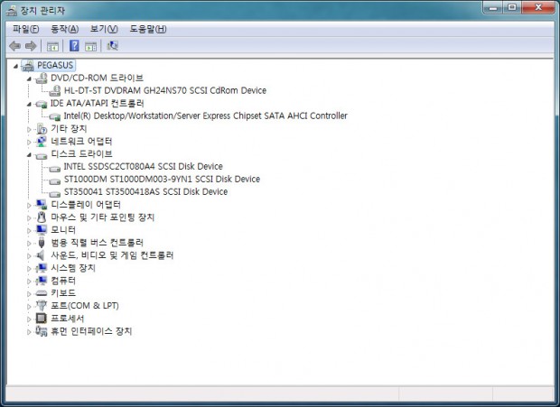This screenshot has height=407, width=560.
Task: Click the Forward arrow toolbar icon
Action: (x=31, y=46)
